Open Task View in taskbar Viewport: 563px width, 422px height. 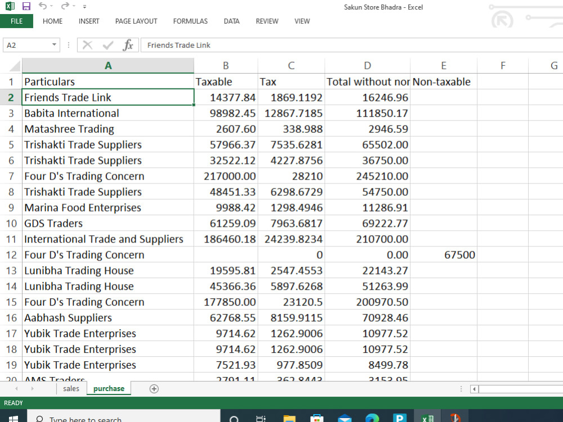[x=261, y=419]
